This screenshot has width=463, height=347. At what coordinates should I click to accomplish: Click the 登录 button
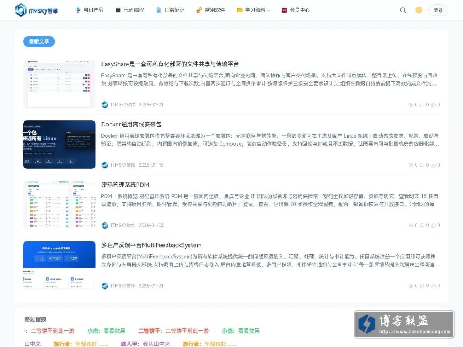point(438,10)
